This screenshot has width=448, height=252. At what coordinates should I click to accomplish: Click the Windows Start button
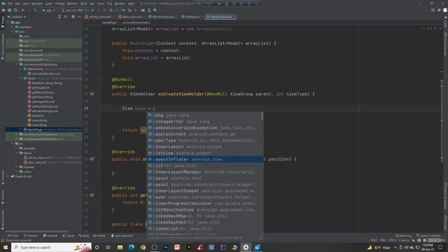point(6,247)
